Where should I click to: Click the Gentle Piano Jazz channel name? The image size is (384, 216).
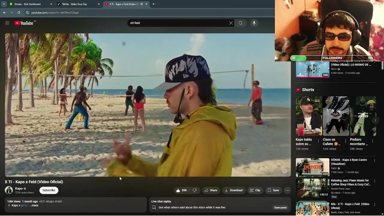pos(340,189)
